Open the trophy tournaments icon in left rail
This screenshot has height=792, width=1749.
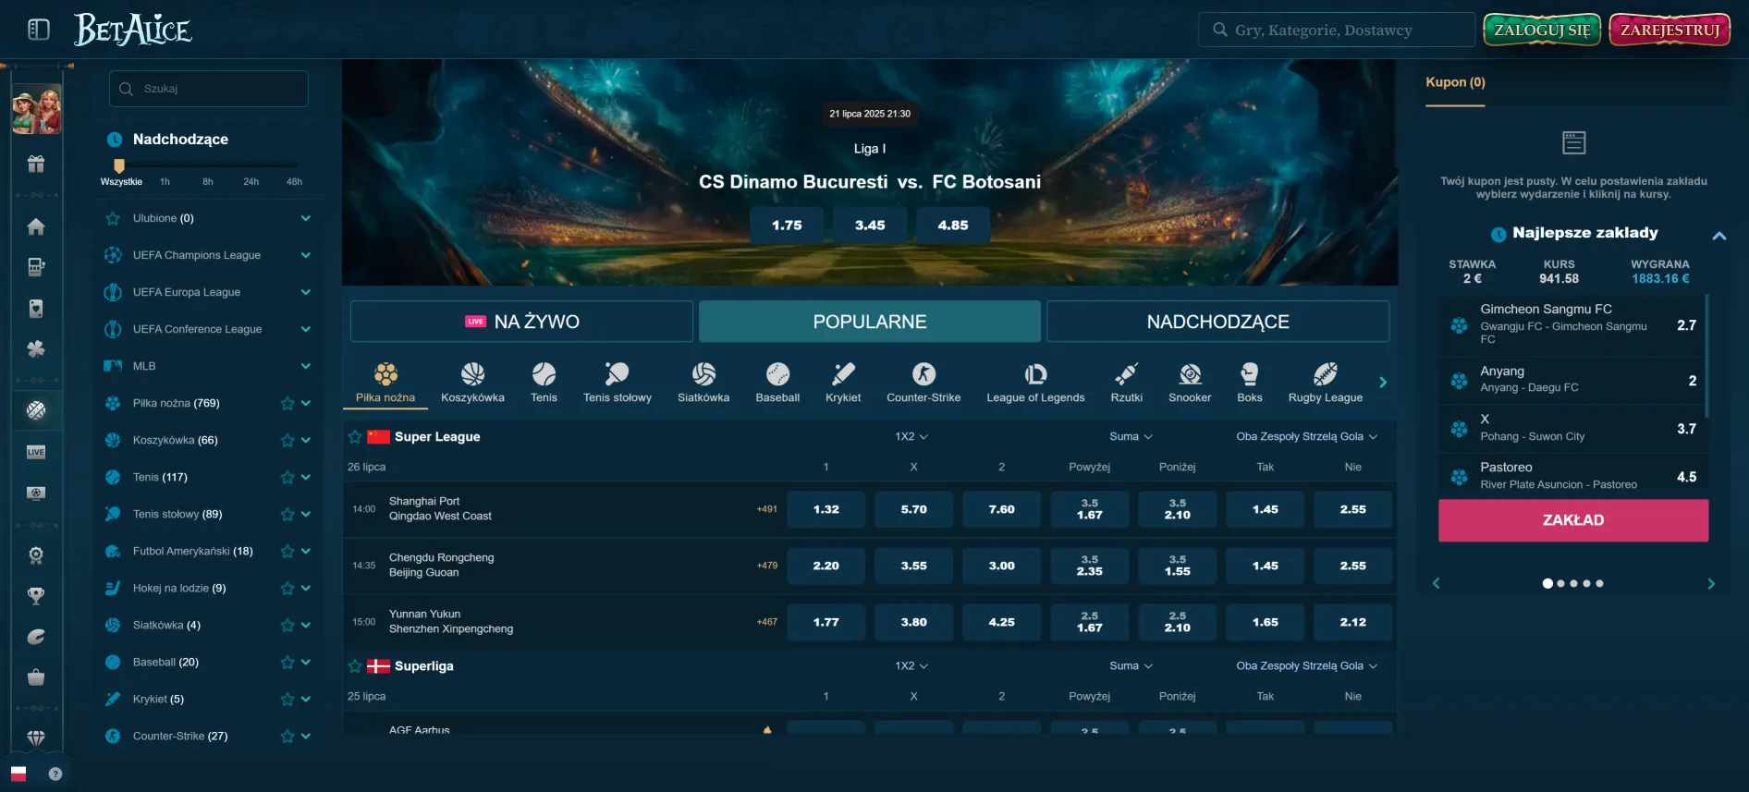36,596
